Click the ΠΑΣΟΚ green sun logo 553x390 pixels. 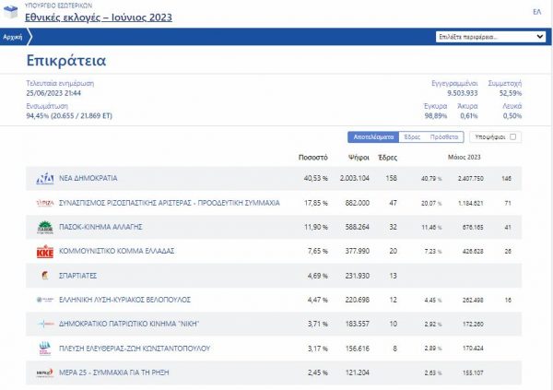(45, 227)
